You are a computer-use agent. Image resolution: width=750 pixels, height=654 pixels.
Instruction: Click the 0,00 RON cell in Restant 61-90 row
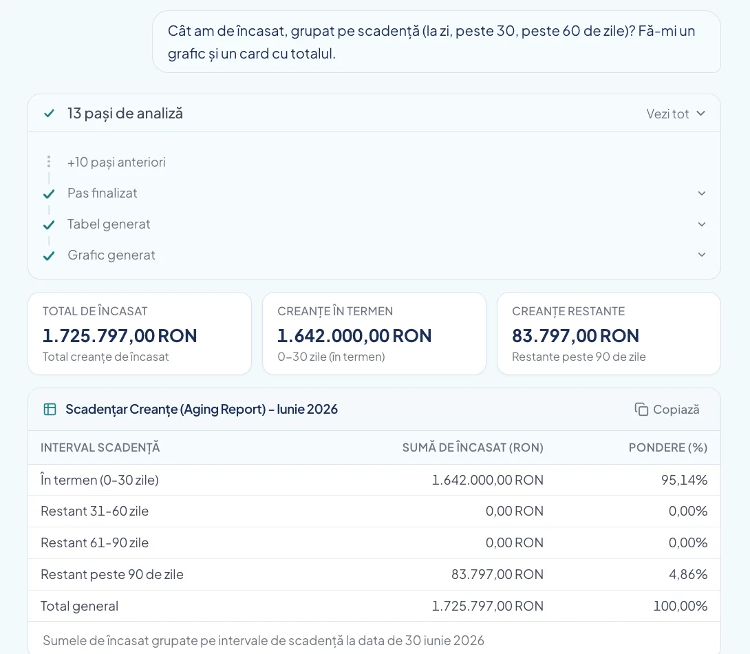pos(515,542)
